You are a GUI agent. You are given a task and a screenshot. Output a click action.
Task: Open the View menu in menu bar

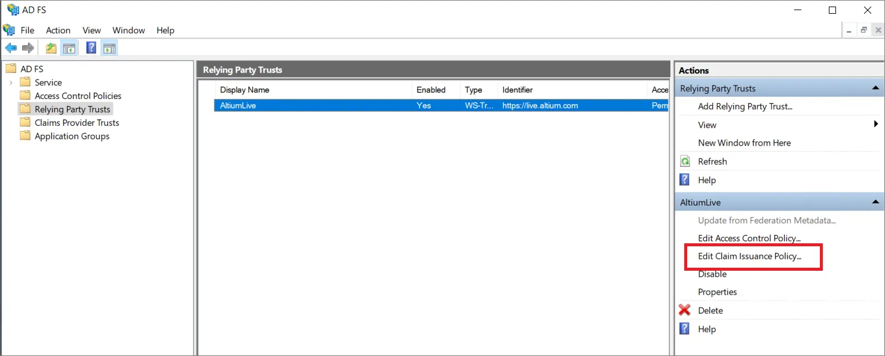coord(91,30)
